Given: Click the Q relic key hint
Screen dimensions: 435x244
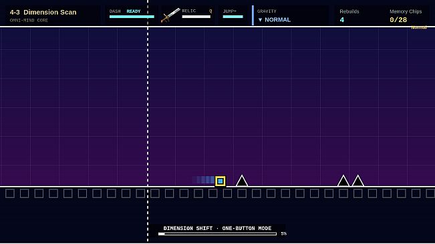Looking at the screenshot, I should [210, 11].
